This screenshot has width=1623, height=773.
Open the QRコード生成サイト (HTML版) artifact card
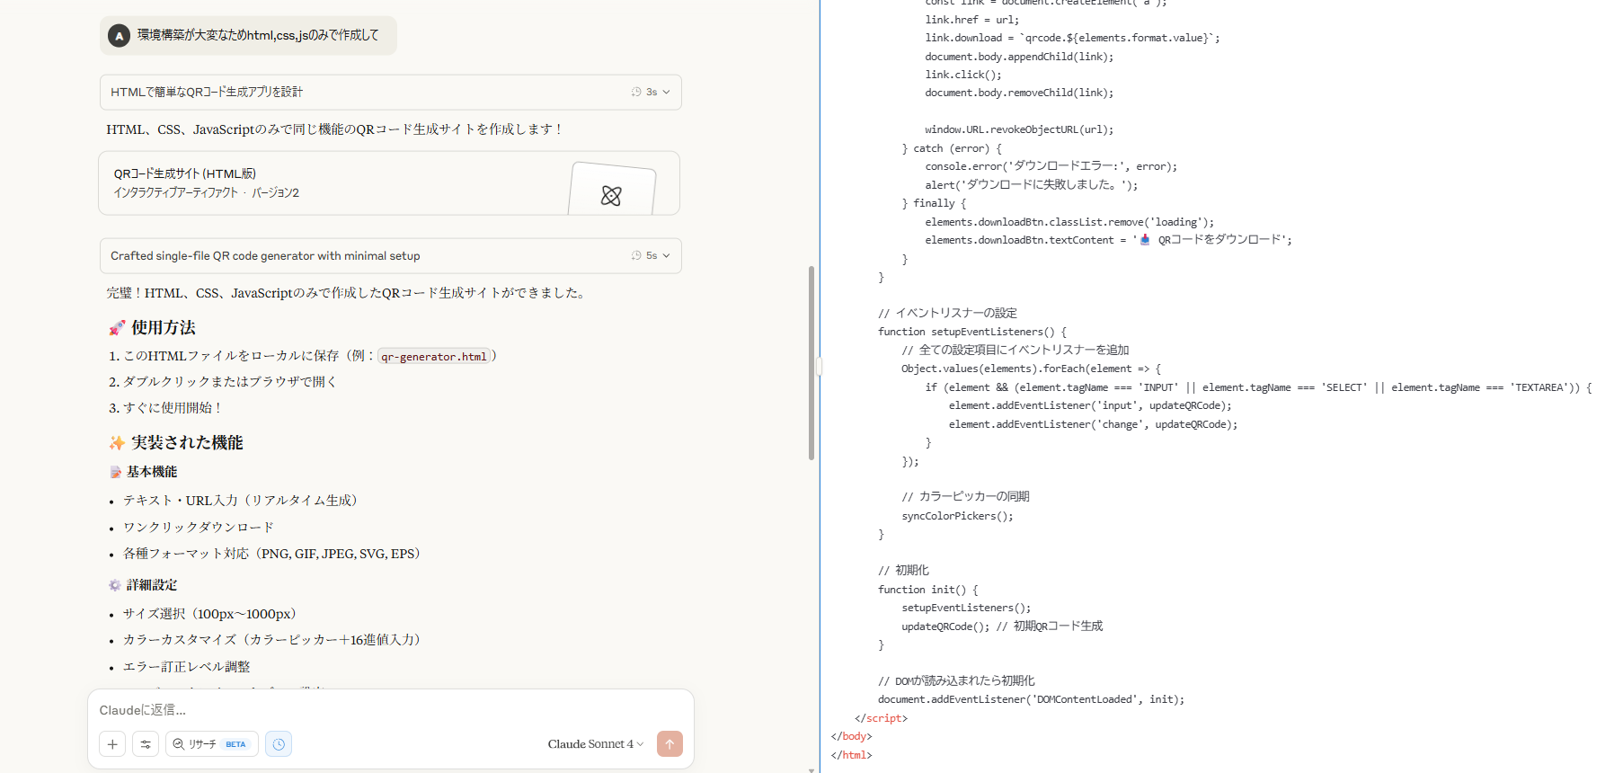(389, 183)
